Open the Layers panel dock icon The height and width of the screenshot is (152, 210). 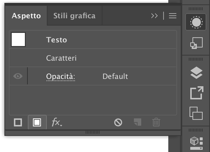pos(196,73)
